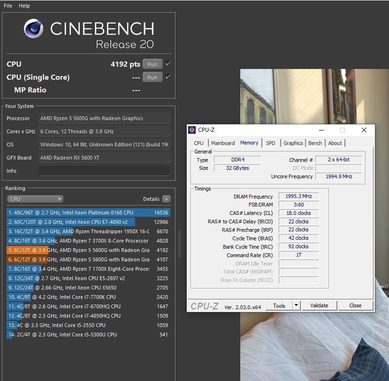The height and width of the screenshot is (381, 389).
Task: Switch to the Bench tab
Action: tap(315, 143)
